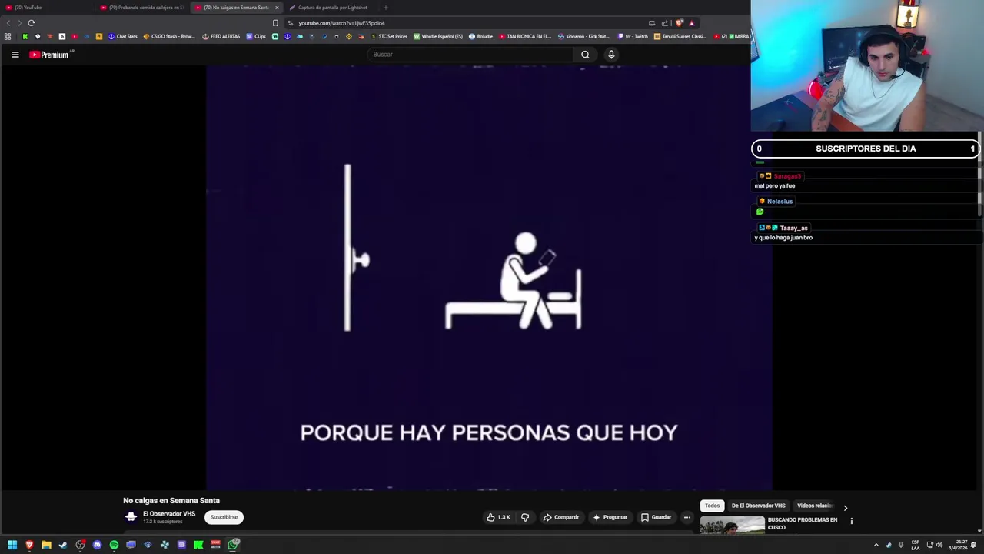This screenshot has height=554, width=984.
Task: Open the 'sionaron - Kick Stat...' bookmark
Action: coord(583,36)
